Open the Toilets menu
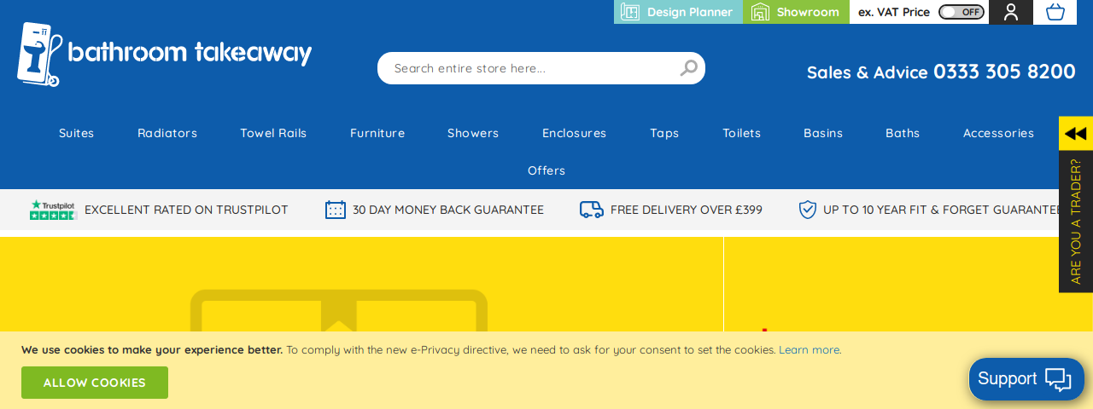Viewport: 1093px width, 409px height. pos(741,133)
